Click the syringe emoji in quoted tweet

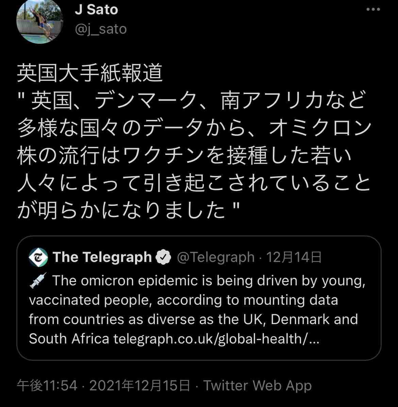click(38, 281)
